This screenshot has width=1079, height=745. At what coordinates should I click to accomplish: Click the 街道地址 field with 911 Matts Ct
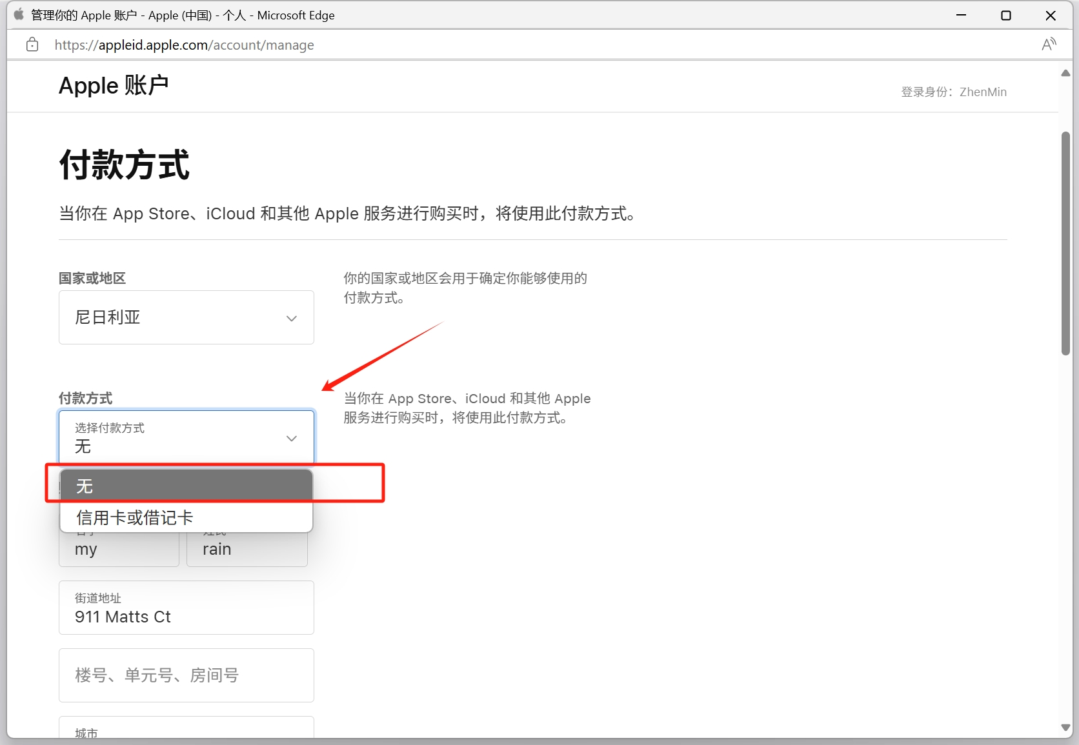tap(187, 608)
